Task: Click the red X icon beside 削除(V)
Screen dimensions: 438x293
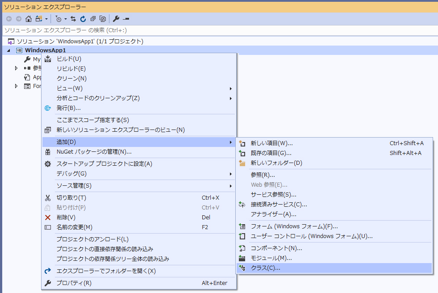Action: point(48,218)
